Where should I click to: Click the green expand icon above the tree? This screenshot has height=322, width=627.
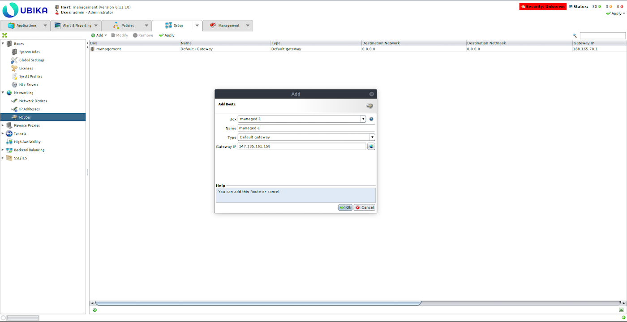[x=4, y=35]
